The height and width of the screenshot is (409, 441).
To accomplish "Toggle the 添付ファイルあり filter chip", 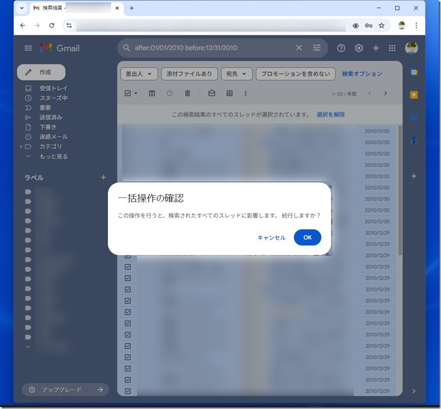I will (x=189, y=74).
